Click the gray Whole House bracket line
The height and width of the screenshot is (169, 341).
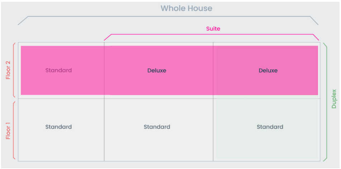coord(168,16)
